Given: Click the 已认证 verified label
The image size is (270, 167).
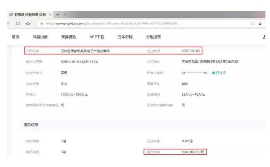Looking at the screenshot, I should point(221,73).
